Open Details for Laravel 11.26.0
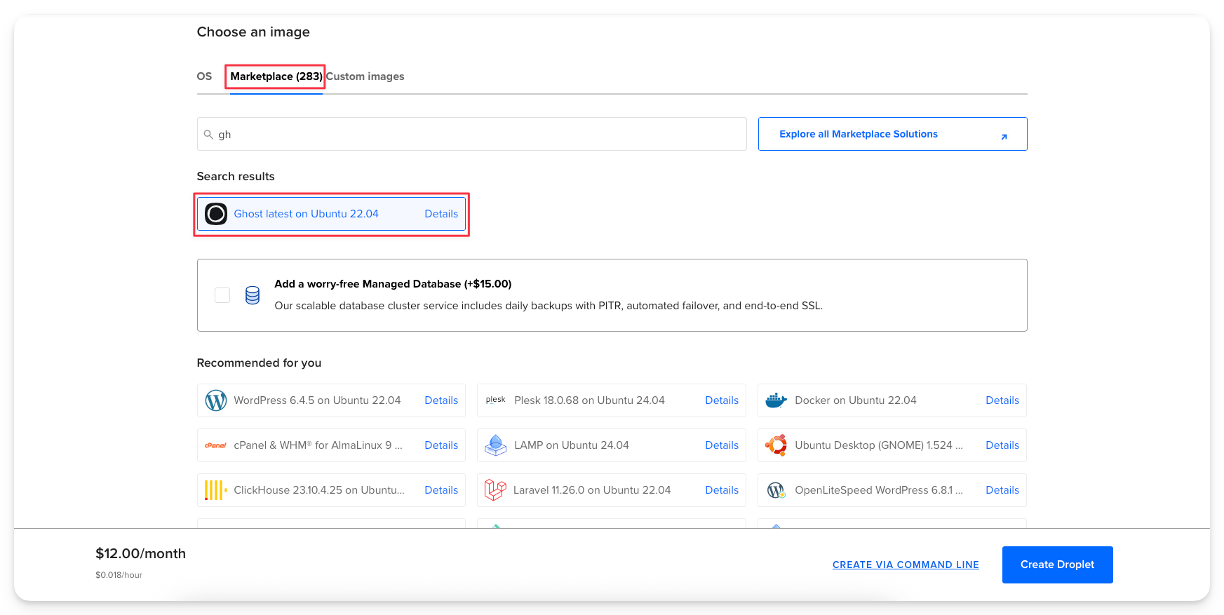This screenshot has width=1224, height=615. (722, 490)
